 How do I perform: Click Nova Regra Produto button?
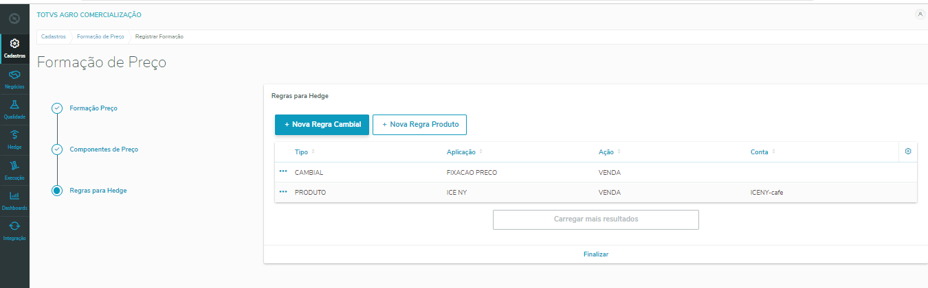(x=420, y=125)
